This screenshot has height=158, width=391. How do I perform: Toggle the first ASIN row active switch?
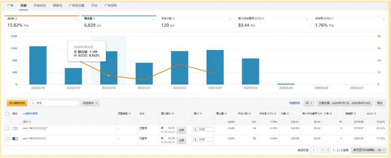(15, 128)
